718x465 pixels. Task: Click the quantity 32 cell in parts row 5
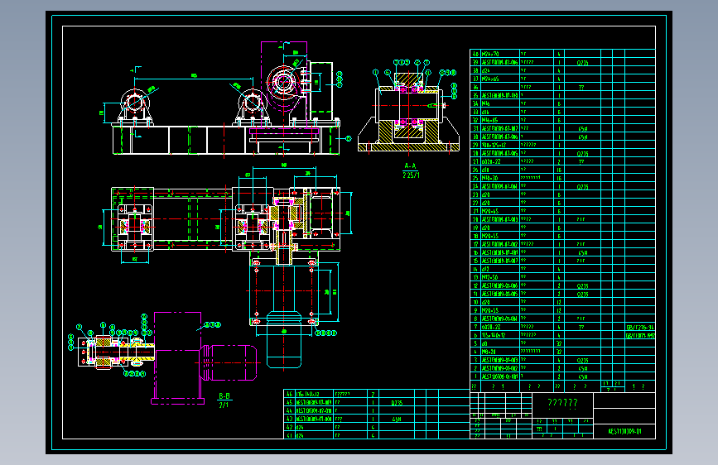[x=559, y=343]
